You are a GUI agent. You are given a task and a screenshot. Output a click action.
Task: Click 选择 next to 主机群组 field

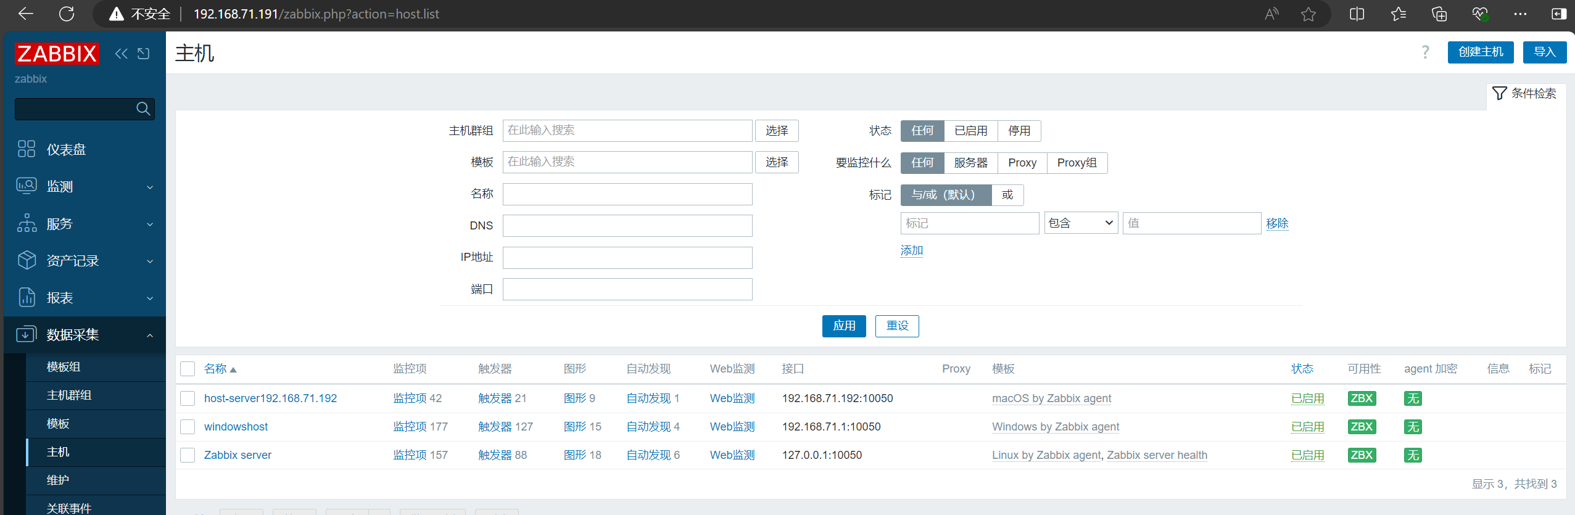click(777, 131)
